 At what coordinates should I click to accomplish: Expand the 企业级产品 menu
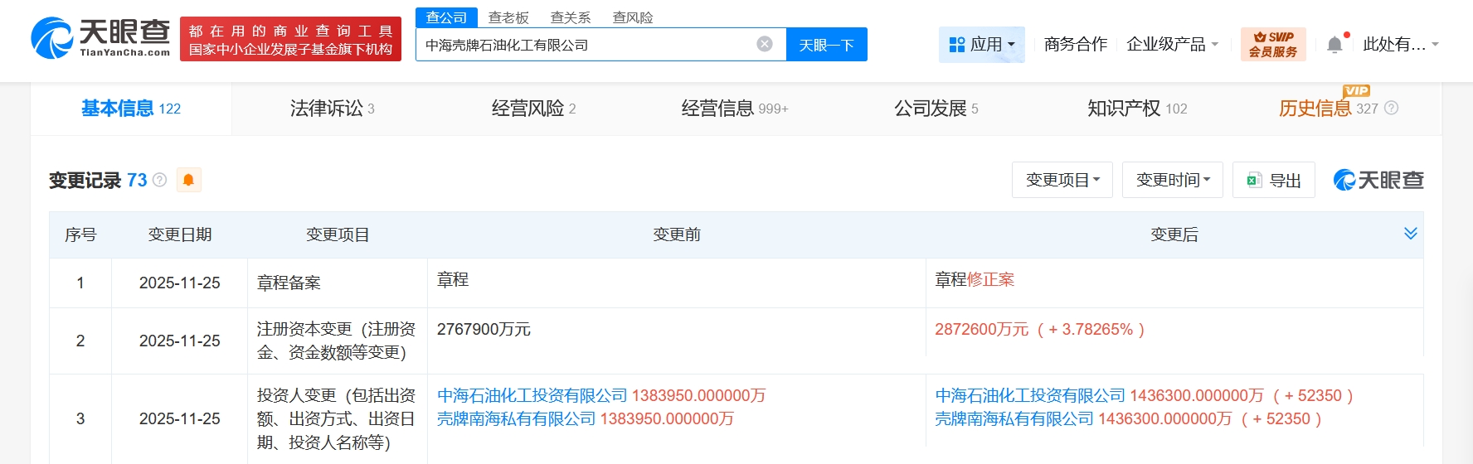pos(1172,44)
